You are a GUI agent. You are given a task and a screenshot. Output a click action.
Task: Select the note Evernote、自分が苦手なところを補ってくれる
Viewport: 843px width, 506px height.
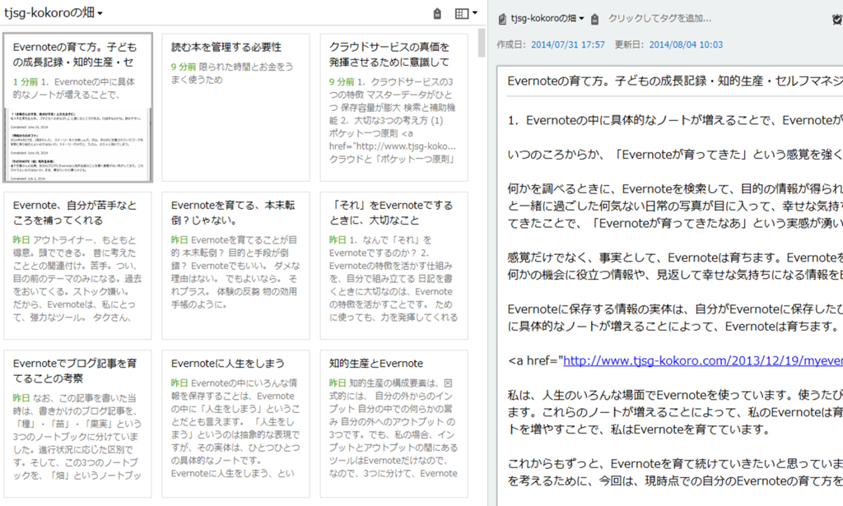coord(77,266)
